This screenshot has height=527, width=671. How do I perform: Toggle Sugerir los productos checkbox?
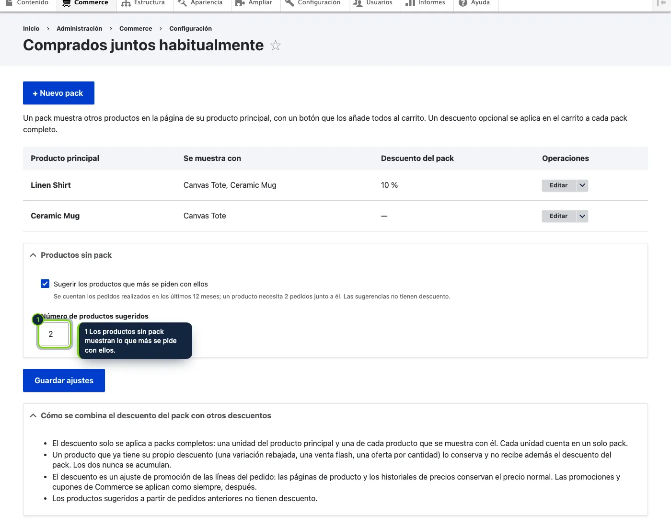coord(45,284)
